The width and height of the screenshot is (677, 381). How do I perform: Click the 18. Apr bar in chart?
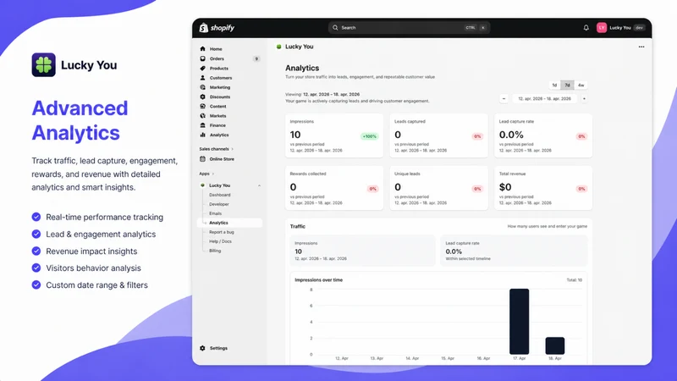pos(555,345)
